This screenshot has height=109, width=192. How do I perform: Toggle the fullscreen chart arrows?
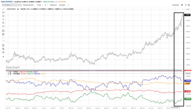pyautogui.click(x=186, y=5)
